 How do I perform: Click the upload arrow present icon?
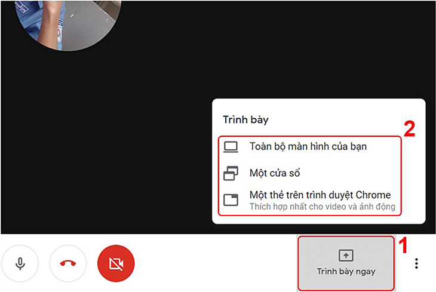[346, 256]
